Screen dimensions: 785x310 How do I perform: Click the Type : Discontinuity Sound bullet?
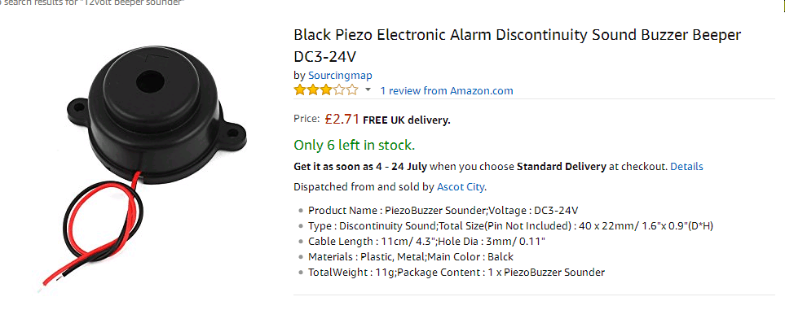coord(510,226)
